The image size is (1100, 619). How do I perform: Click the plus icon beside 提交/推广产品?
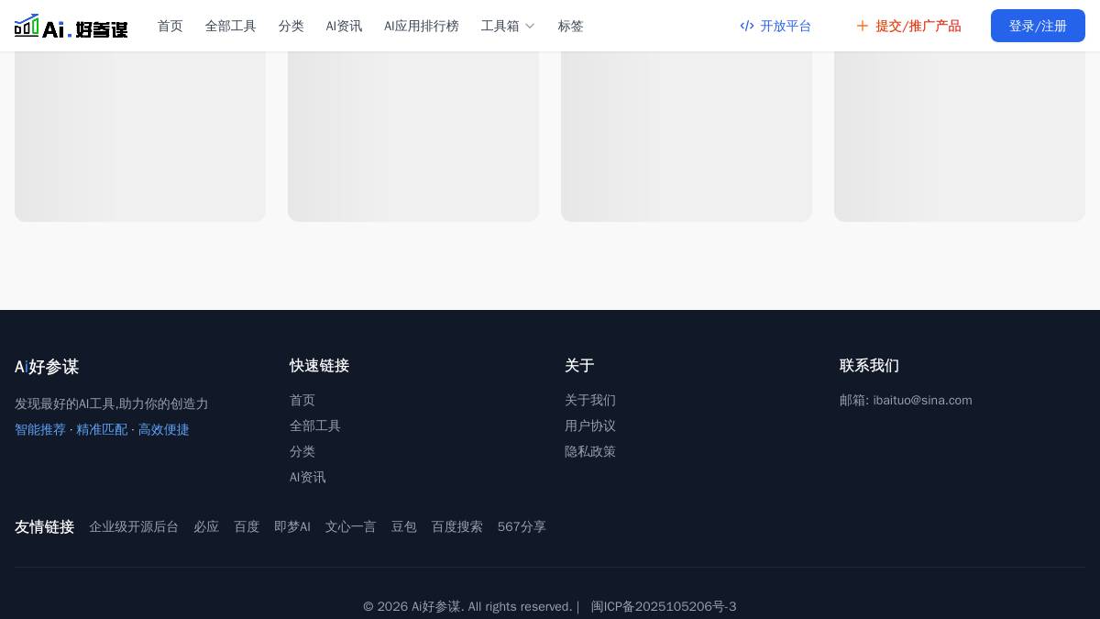click(x=863, y=26)
